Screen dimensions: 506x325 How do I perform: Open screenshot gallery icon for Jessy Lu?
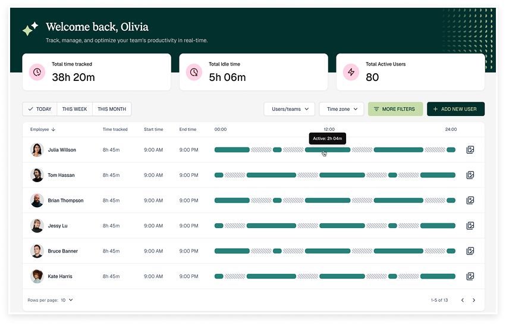point(470,226)
